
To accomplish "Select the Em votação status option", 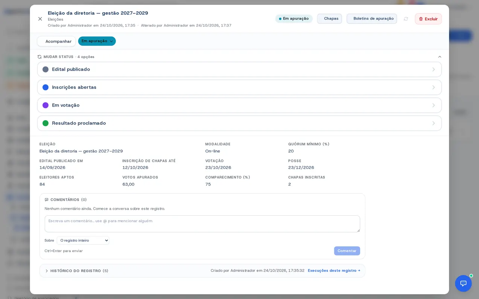I will tap(239, 105).
